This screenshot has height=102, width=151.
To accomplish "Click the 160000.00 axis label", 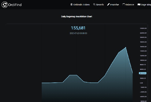I will 143,47.
